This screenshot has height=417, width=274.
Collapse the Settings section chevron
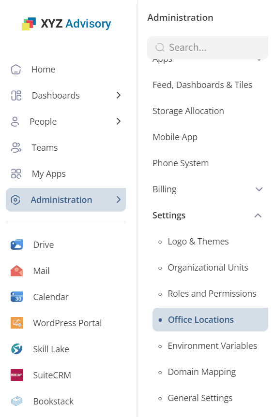tap(258, 216)
